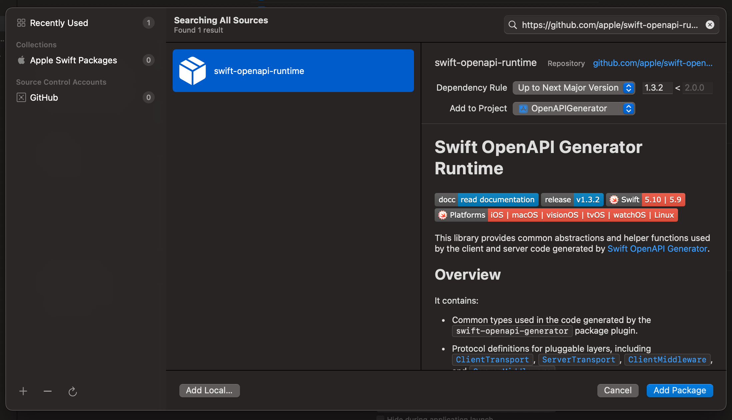Viewport: 732px width, 420px height.
Task: Click the Searching All Sources heading
Action: 221,20
